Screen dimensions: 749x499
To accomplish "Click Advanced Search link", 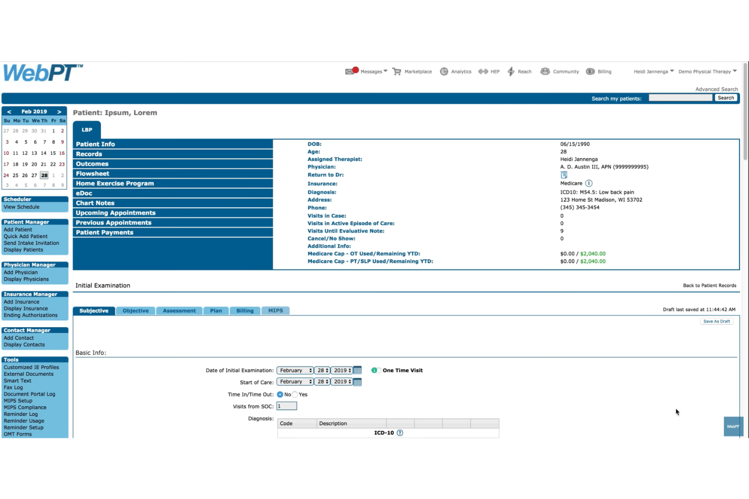I will 717,89.
